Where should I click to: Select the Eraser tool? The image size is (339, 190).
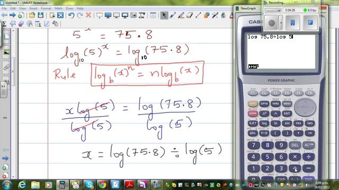190,15
